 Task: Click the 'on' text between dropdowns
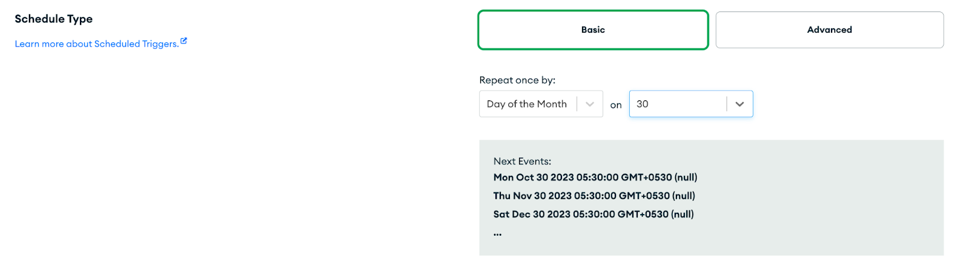pos(616,105)
